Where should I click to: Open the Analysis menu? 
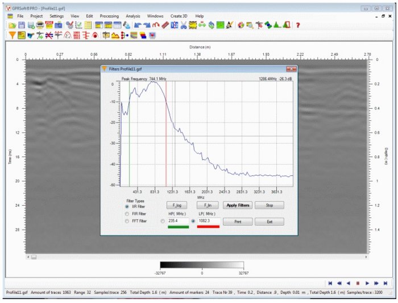[132, 16]
